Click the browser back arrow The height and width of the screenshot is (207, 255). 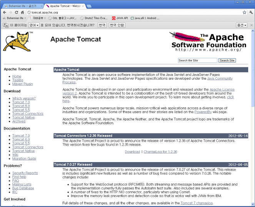5,13
